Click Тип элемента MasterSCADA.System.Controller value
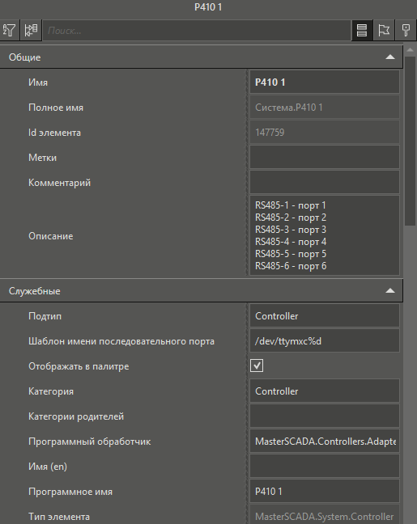 coord(325,516)
